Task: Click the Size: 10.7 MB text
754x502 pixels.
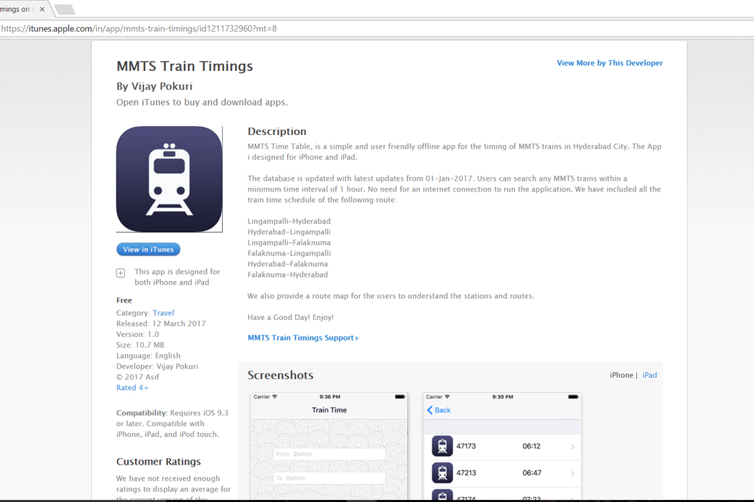Action: (140, 345)
